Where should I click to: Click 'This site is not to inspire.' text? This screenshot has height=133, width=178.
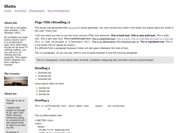tap(15, 102)
